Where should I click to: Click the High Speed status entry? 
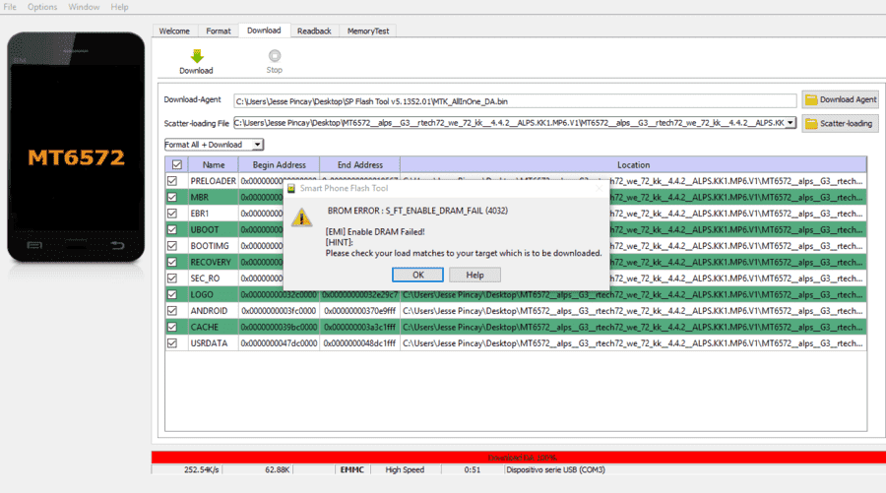point(405,469)
